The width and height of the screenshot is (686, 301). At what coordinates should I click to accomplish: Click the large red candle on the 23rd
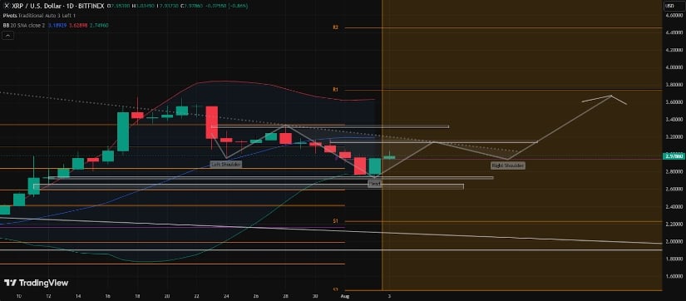coord(212,122)
